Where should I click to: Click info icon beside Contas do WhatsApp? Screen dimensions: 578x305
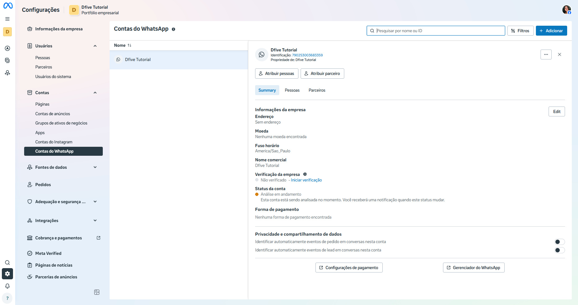point(173,29)
